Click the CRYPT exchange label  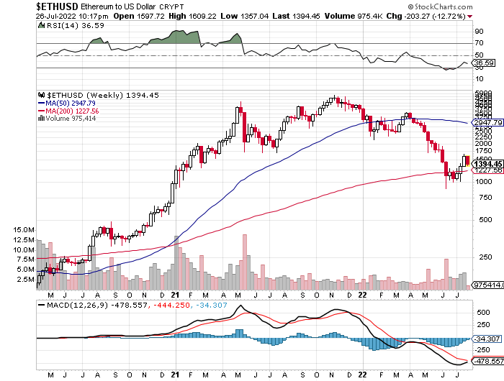click(x=171, y=6)
